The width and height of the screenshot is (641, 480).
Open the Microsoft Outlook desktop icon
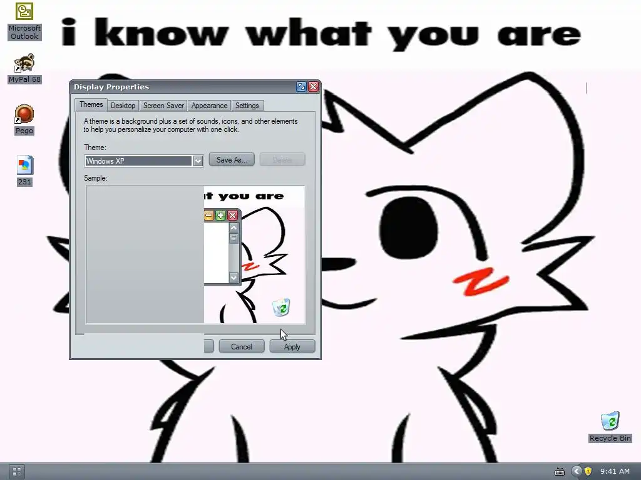(24, 21)
